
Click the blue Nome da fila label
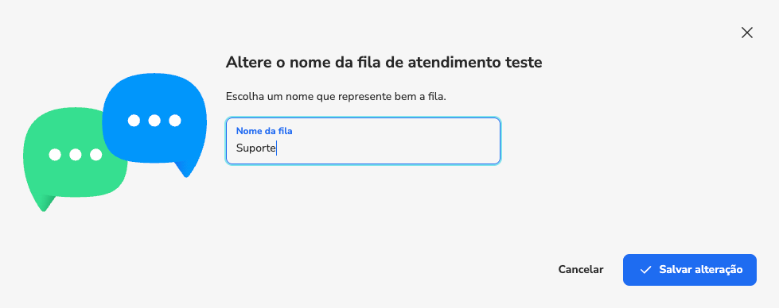264,131
